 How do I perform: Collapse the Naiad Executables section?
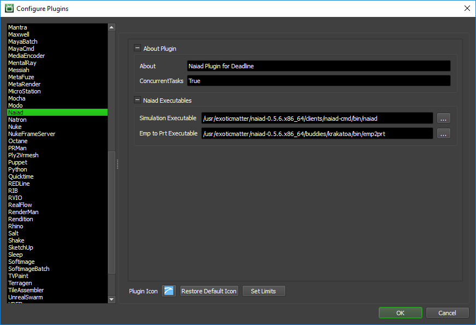click(137, 100)
